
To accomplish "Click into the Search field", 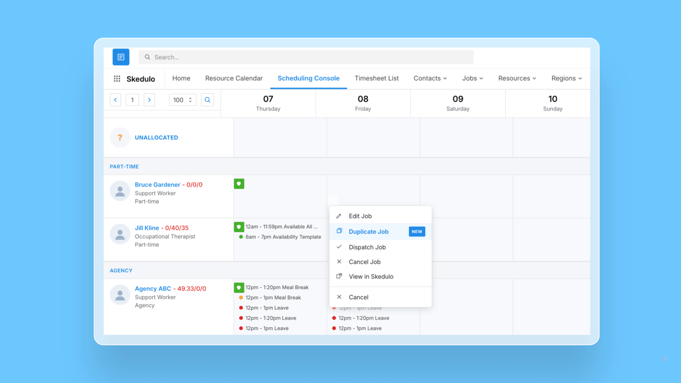I will pos(306,57).
